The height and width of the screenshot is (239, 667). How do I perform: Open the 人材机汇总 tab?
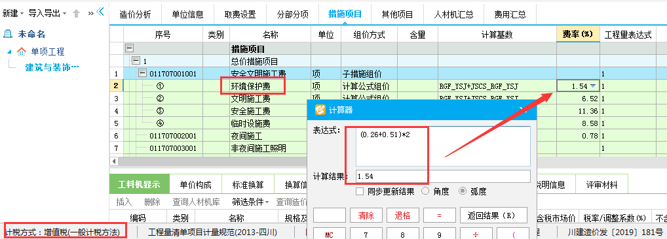453,14
